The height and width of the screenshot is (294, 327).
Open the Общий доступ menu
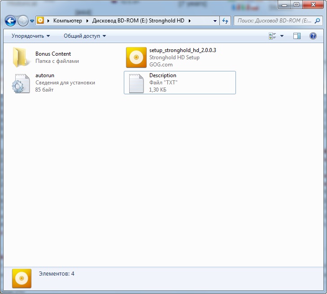click(85, 36)
